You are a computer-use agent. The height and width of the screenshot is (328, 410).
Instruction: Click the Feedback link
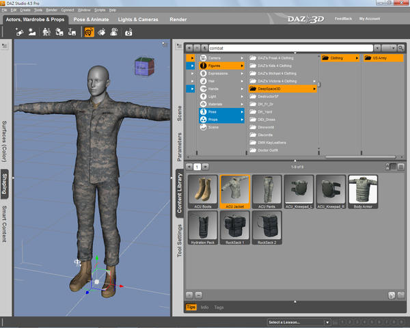pos(344,19)
